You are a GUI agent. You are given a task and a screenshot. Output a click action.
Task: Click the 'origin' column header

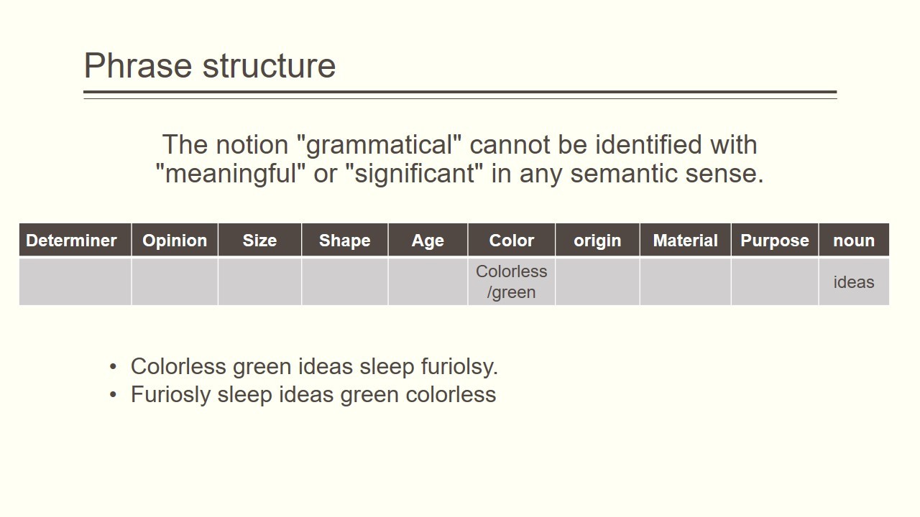click(597, 240)
